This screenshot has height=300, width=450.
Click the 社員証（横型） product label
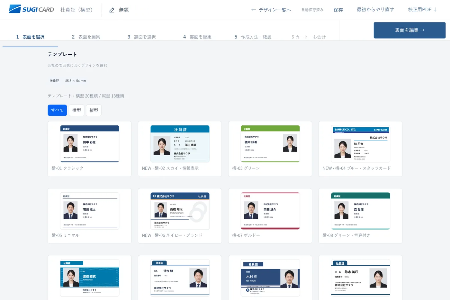[x=77, y=10]
